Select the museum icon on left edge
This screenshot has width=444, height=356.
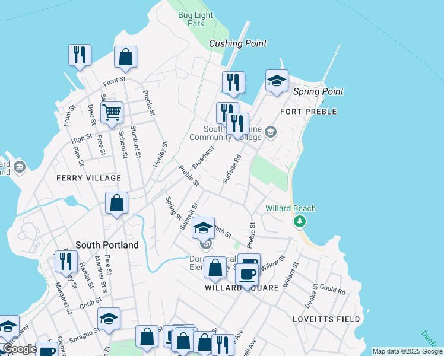20,166
